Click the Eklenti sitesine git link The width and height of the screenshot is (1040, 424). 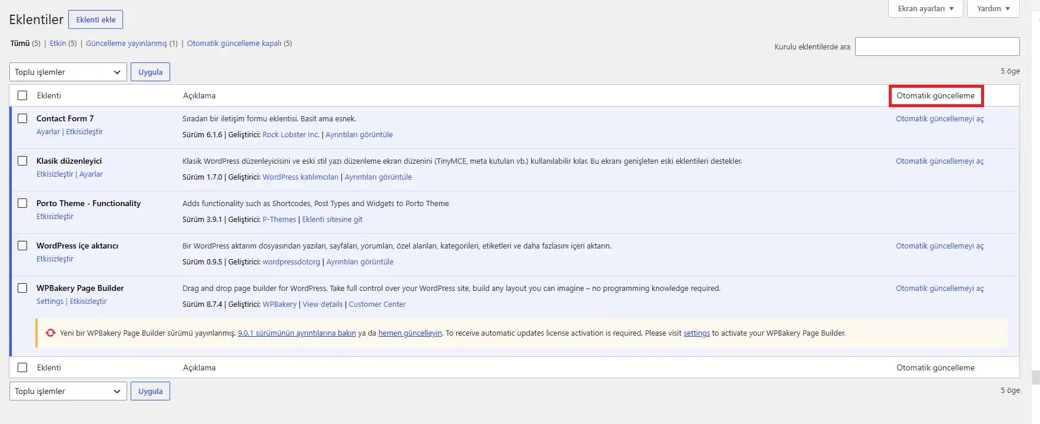coord(332,219)
